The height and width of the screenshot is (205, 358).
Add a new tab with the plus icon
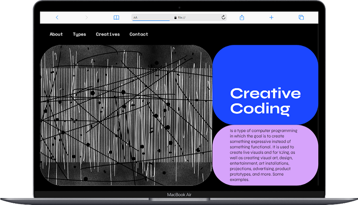click(271, 17)
